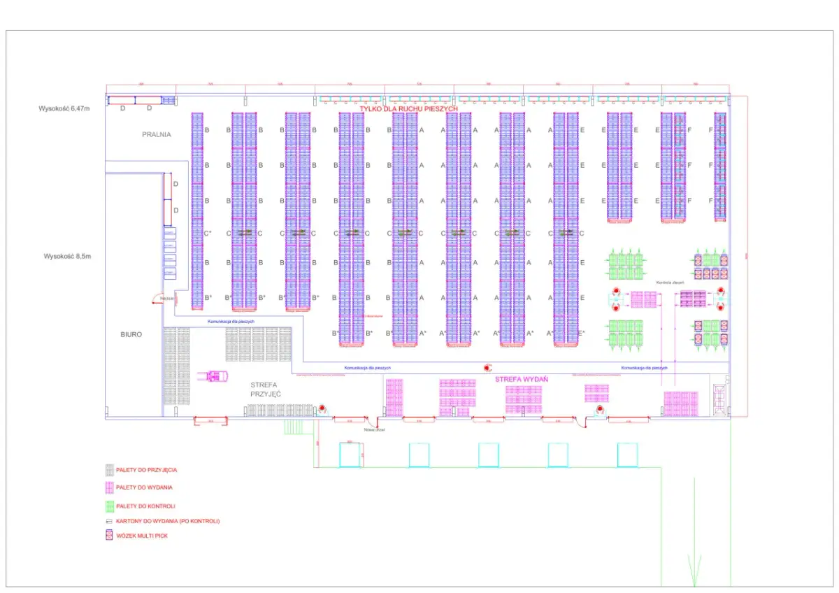Click the pink forklift icon in receiving zone
This screenshot has height=593, width=839.
[215, 376]
